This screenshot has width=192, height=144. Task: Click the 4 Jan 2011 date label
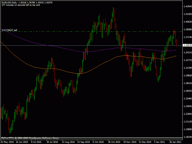159,142
